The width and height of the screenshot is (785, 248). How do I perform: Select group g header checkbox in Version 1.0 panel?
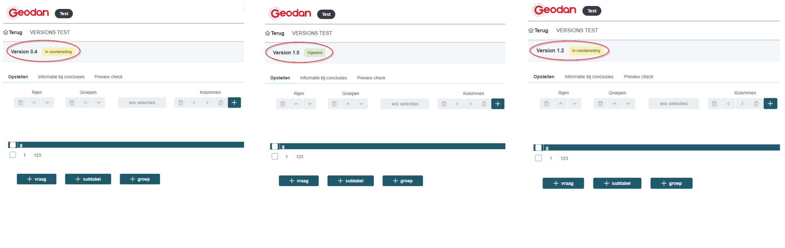[x=275, y=147]
